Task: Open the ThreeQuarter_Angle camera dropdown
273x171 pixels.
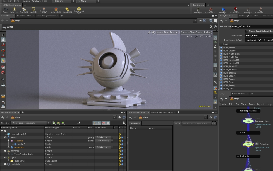Action: click(x=196, y=32)
